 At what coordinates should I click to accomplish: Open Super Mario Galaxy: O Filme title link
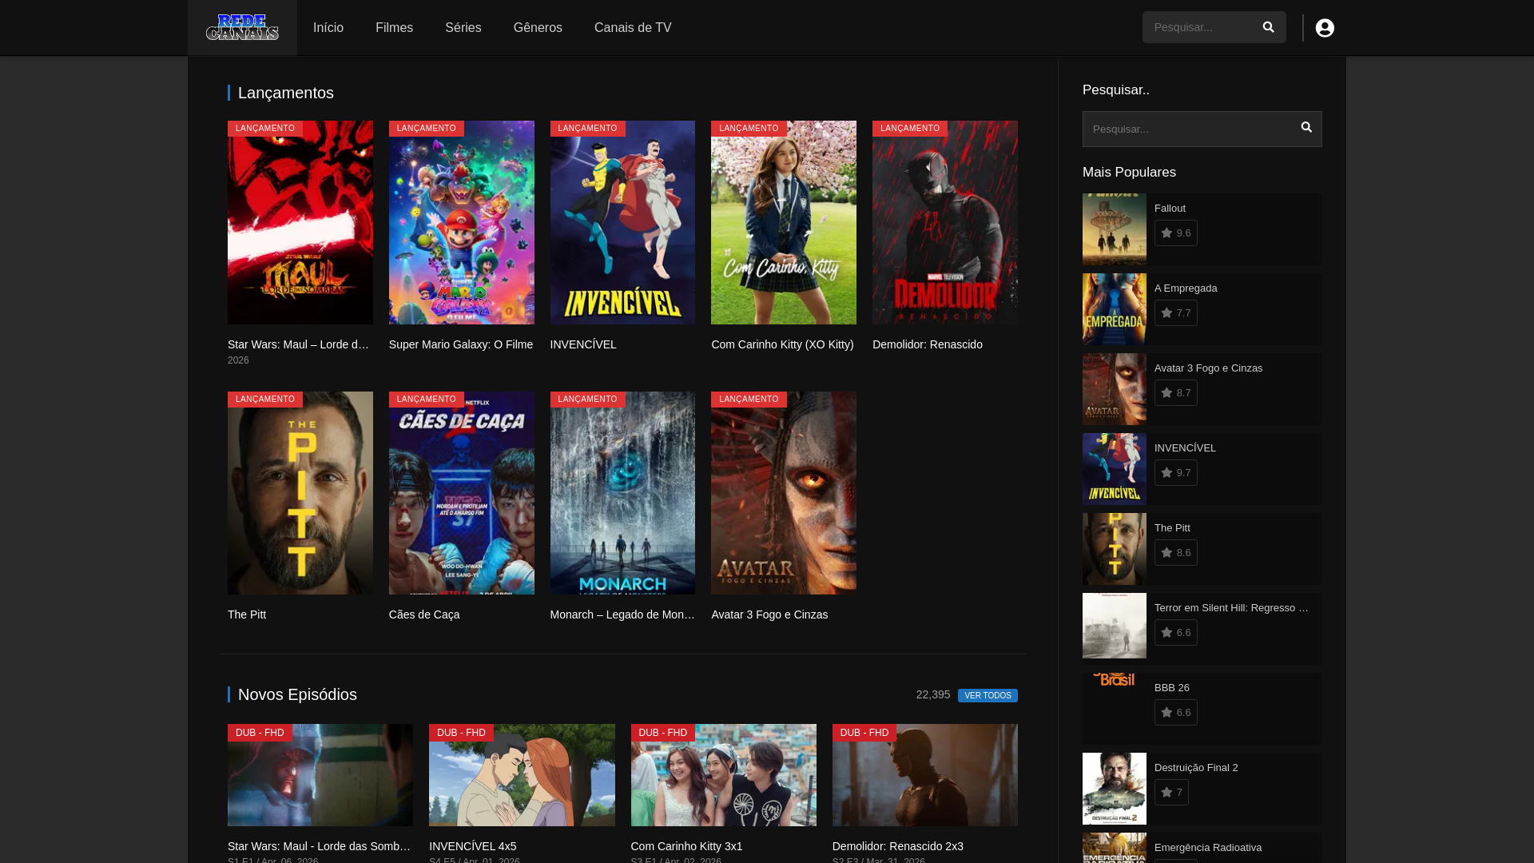[460, 344]
